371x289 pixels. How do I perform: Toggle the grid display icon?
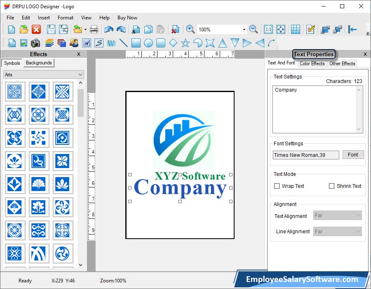click(x=296, y=30)
